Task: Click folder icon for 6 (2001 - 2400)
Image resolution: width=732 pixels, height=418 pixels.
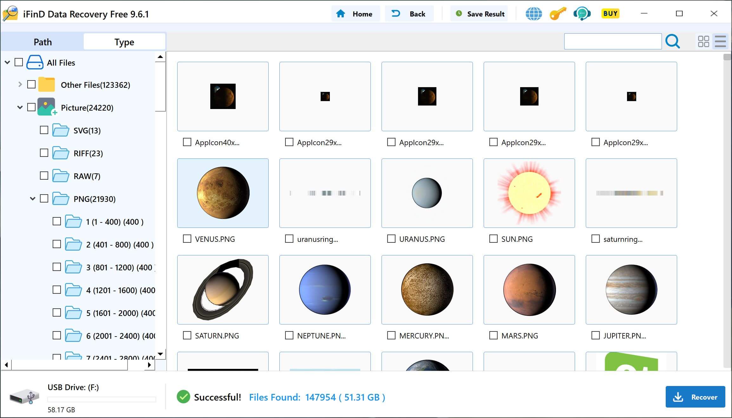Action: [x=73, y=336]
